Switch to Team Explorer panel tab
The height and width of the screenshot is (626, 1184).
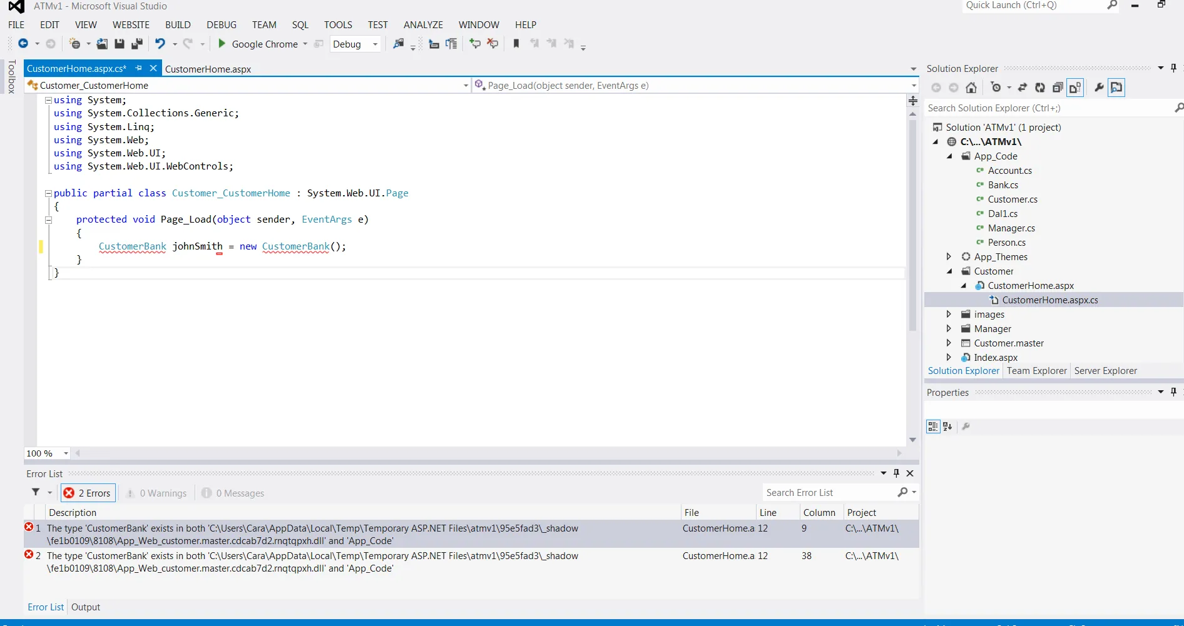click(1036, 371)
